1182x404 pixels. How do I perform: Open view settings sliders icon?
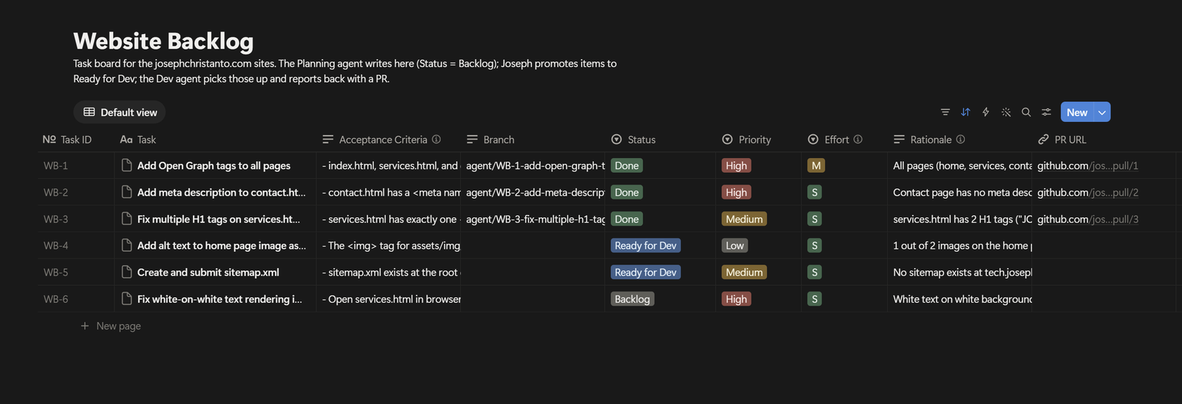(x=1046, y=112)
